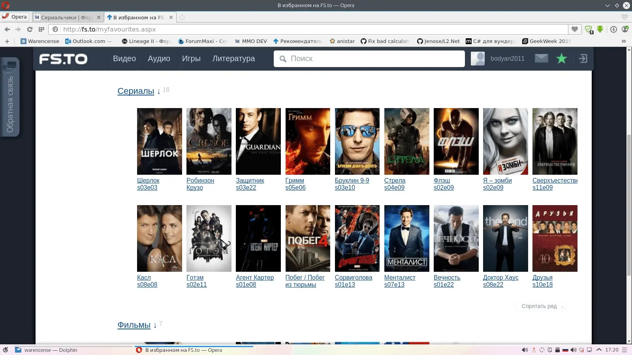The image size is (632, 355).
Task: Open the Видео menu section
Action: [x=124, y=58]
